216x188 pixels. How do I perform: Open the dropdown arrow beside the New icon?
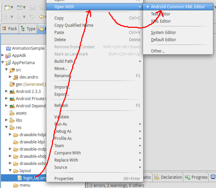tap(12, 7)
